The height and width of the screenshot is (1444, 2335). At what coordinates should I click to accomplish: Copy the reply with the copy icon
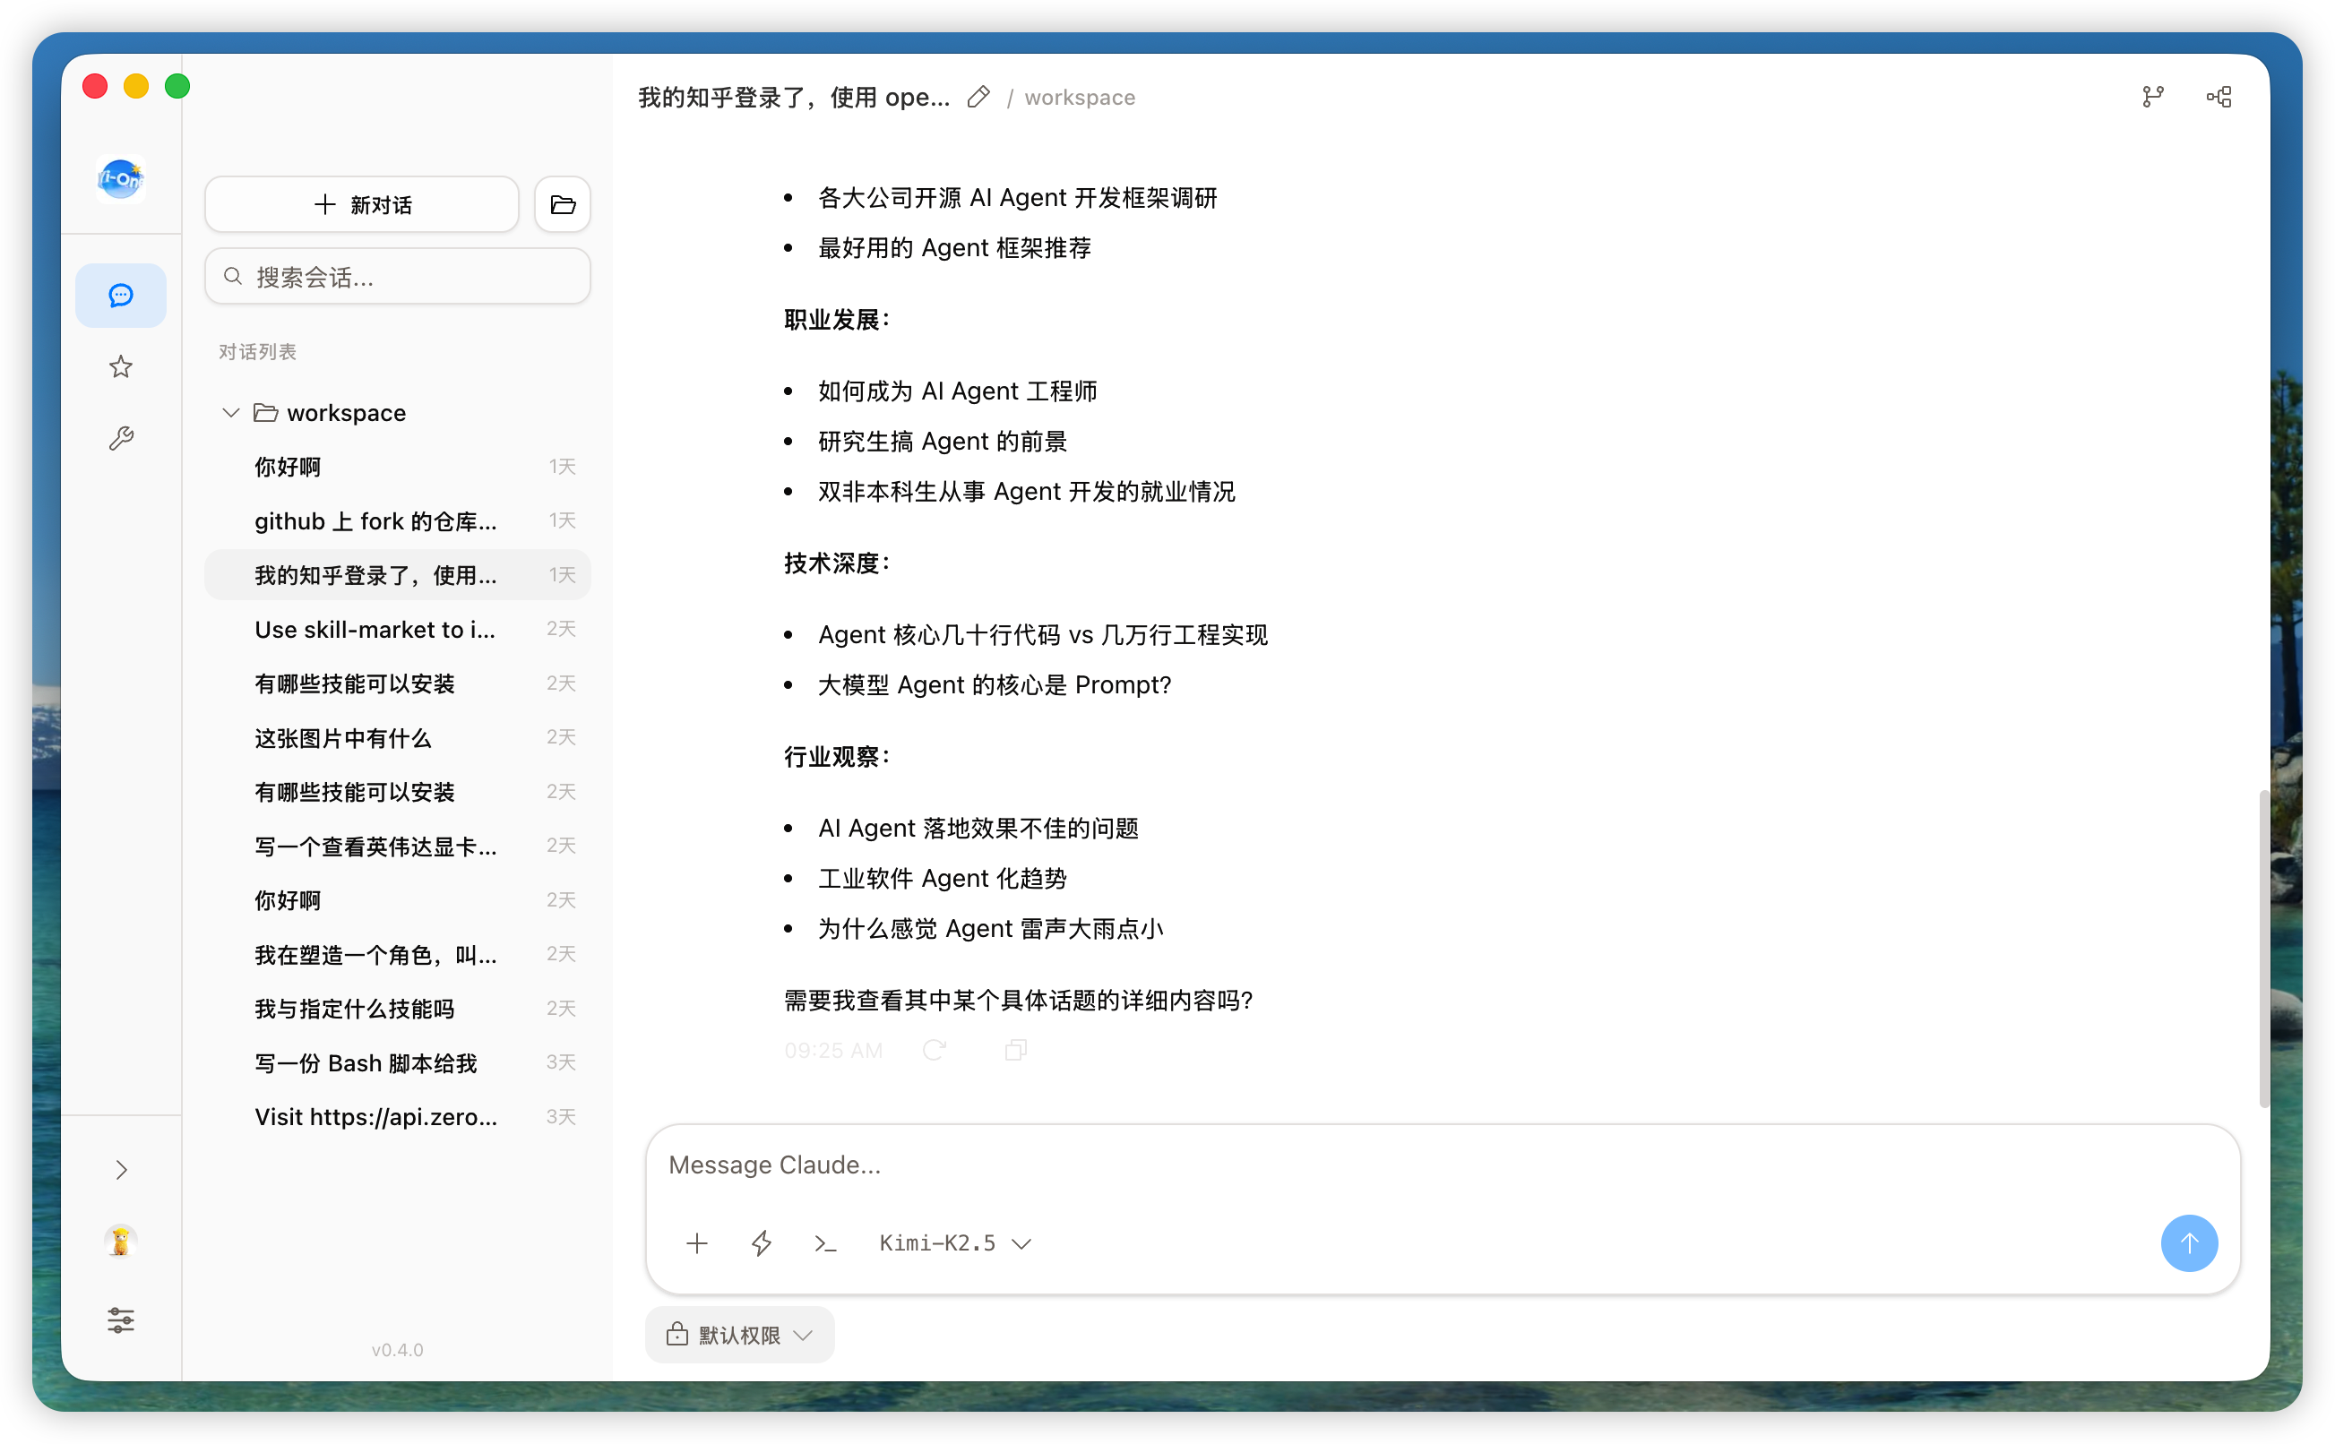click(1015, 1050)
